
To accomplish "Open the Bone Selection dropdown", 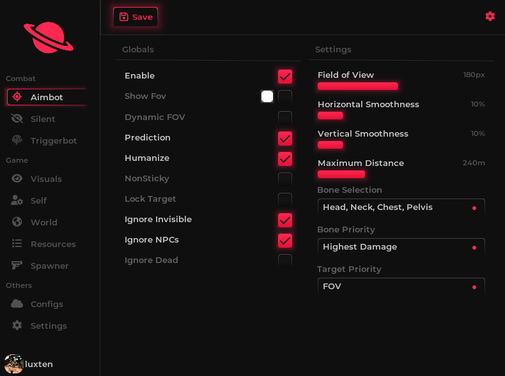I will pyautogui.click(x=401, y=207).
